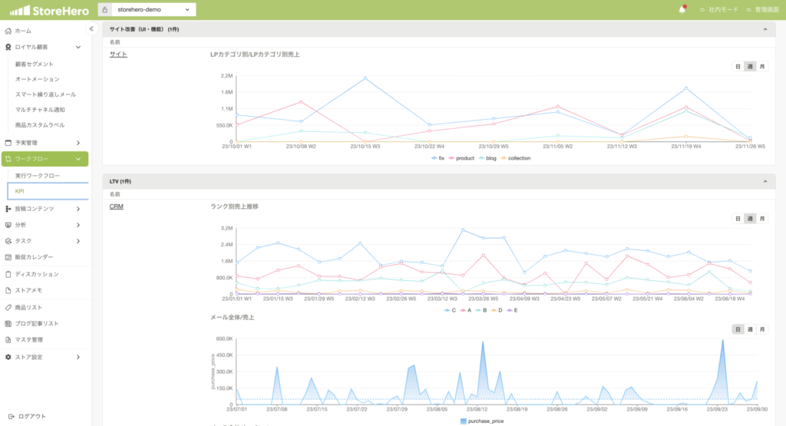Switch the rank sales chart to monthly view
This screenshot has width=786, height=426.
click(x=761, y=219)
